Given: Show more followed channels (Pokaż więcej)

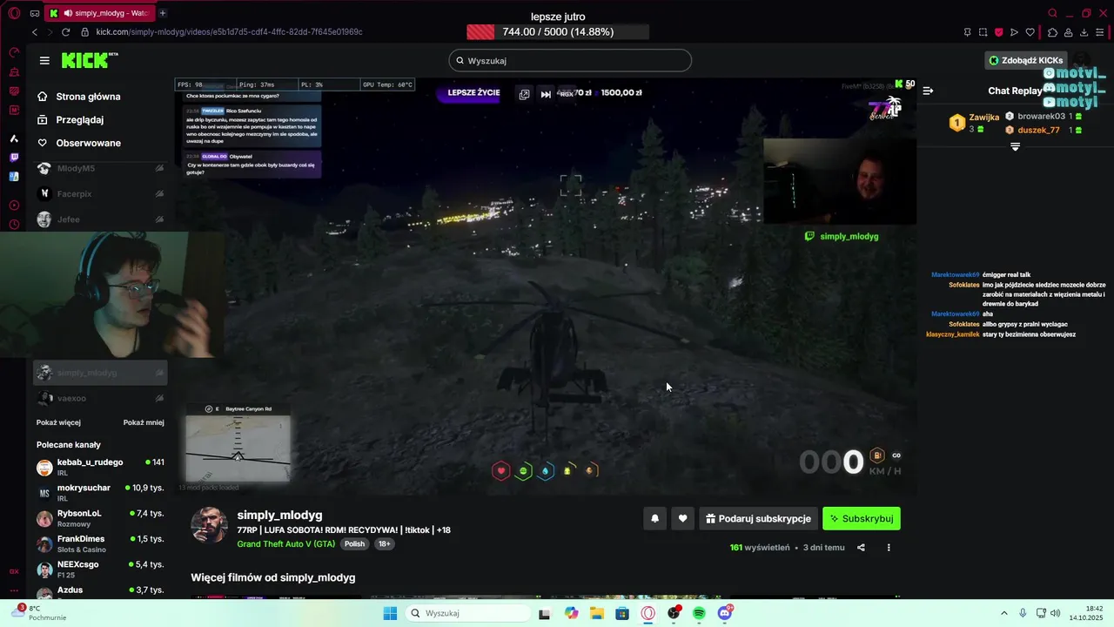Looking at the screenshot, I should click(58, 422).
